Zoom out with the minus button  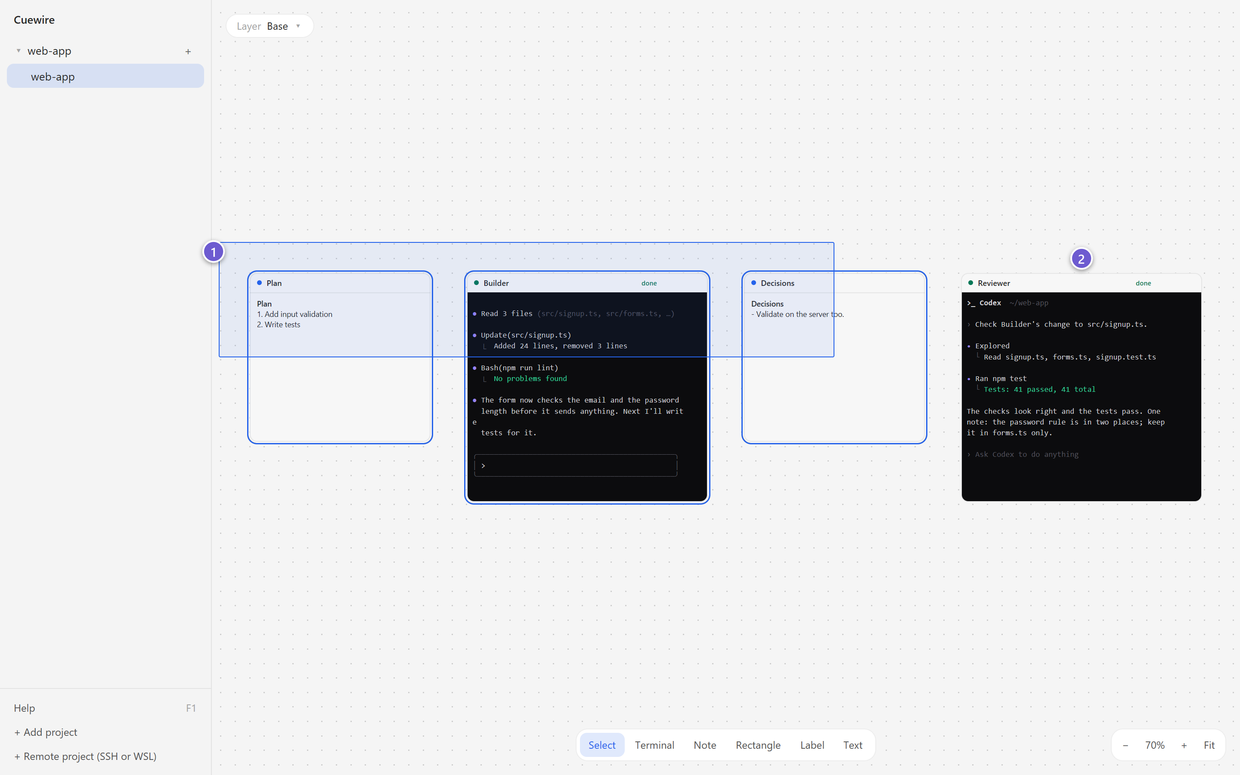(1125, 745)
